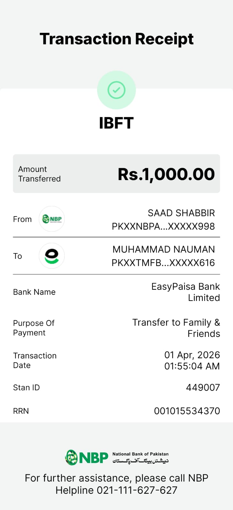This screenshot has width=233, height=510.
Task: Select sender name SAAD SHABBIR
Action: click(181, 213)
